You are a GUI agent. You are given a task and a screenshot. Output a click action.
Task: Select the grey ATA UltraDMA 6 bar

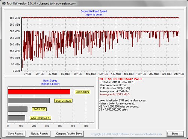click(x=17, y=118)
